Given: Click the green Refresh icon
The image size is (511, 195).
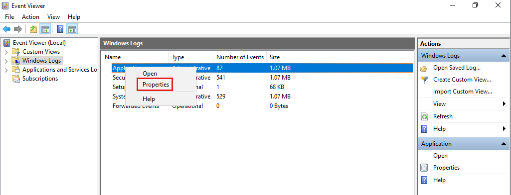Looking at the screenshot, I should pyautogui.click(x=424, y=116).
